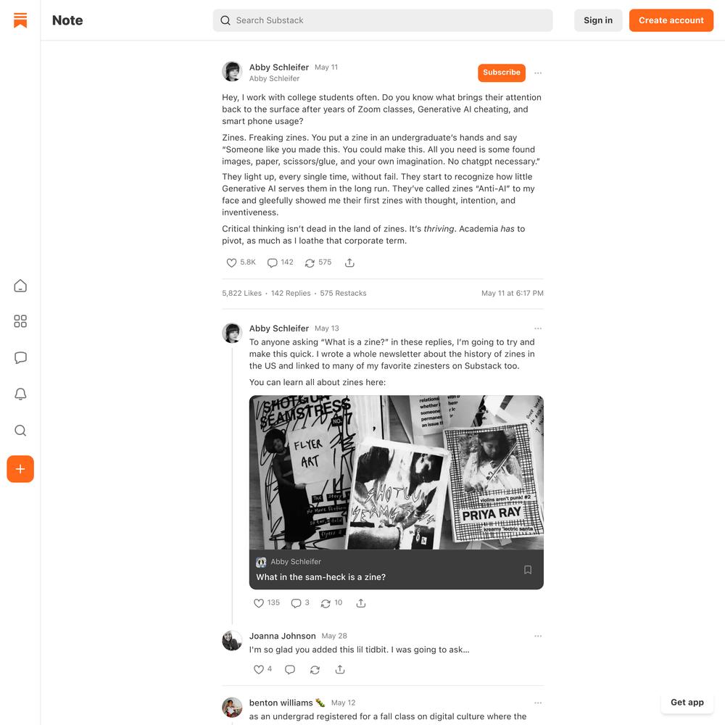Click the Subscribe button
725x725 pixels.
(x=502, y=72)
